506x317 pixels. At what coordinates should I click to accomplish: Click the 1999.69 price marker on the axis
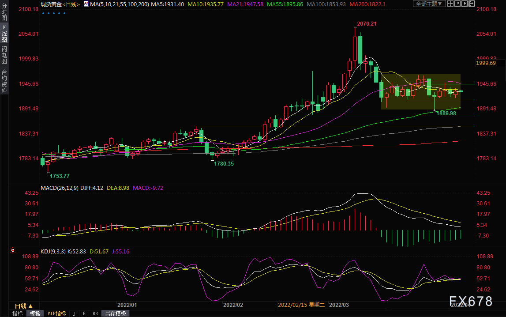coord(487,64)
